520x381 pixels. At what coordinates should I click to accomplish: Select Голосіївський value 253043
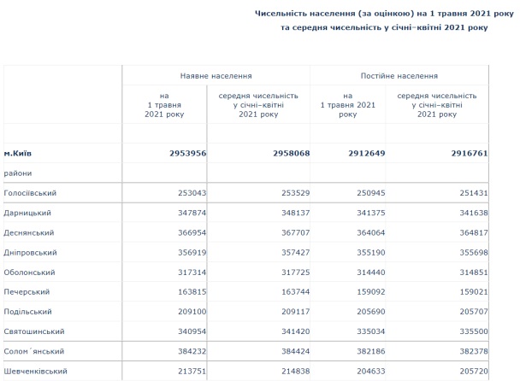192,193
